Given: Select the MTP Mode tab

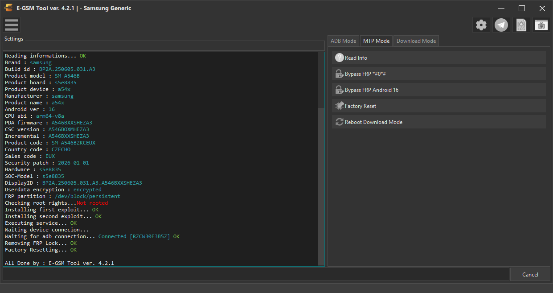Looking at the screenshot, I should coord(376,41).
